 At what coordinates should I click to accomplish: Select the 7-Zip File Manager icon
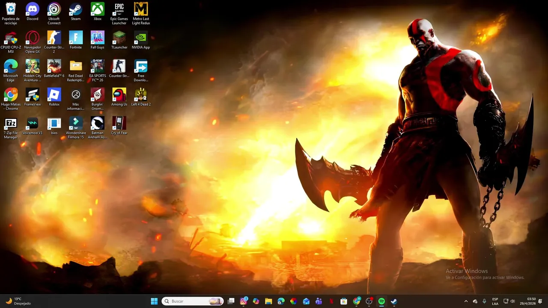(x=11, y=128)
